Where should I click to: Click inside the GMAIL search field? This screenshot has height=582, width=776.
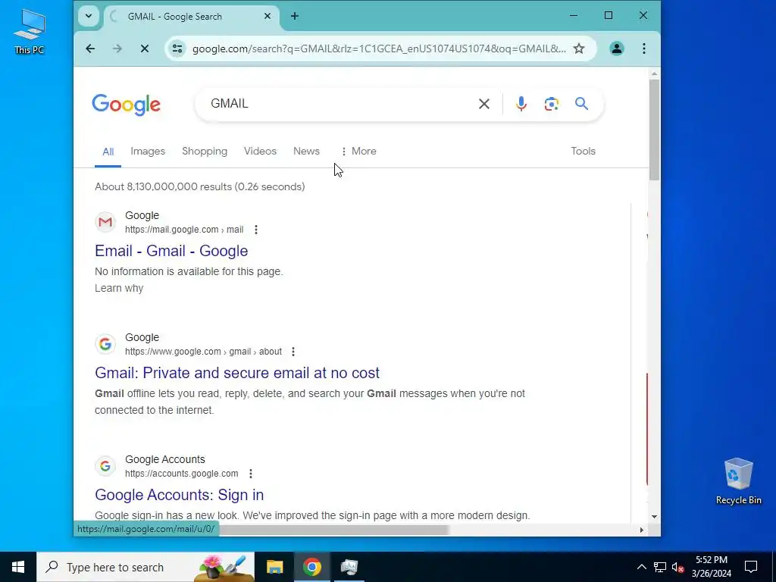336,103
